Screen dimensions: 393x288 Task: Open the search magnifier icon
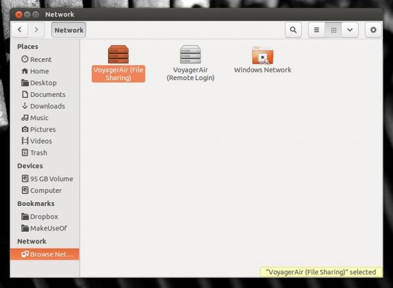[x=293, y=30]
